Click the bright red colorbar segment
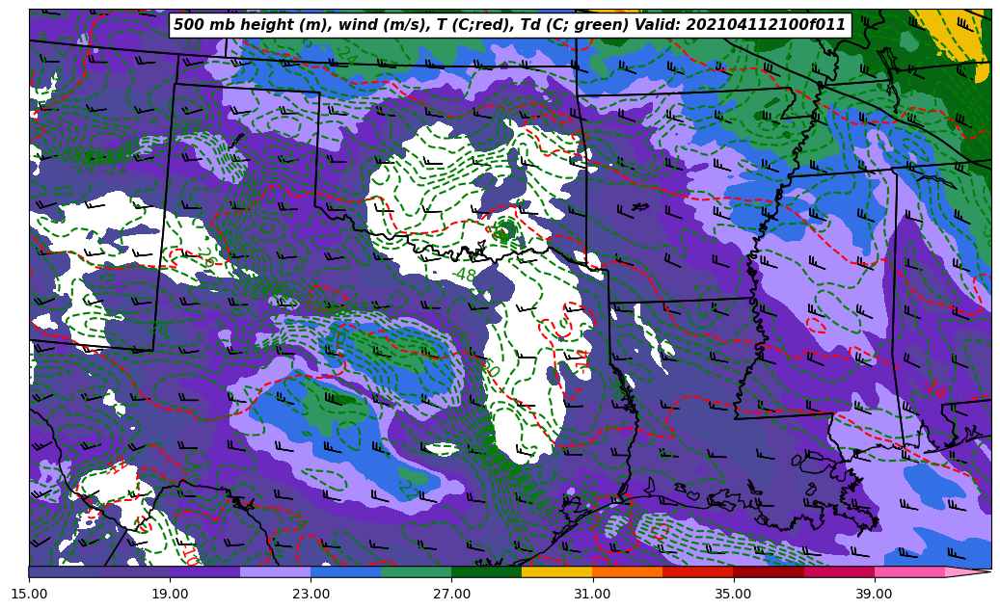Image resolution: width=1000 pixels, height=610 pixels. coord(697,571)
